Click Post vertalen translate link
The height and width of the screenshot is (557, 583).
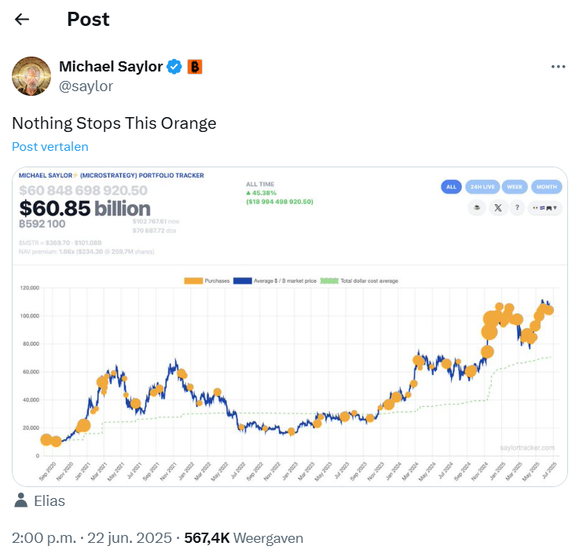pyautogui.click(x=50, y=146)
